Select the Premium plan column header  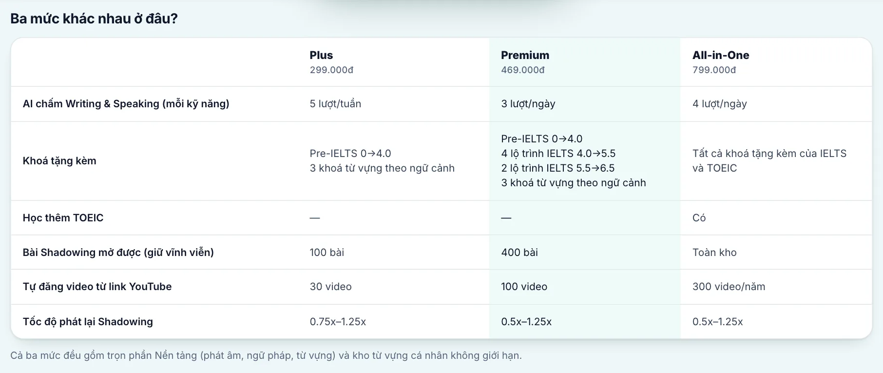click(525, 55)
